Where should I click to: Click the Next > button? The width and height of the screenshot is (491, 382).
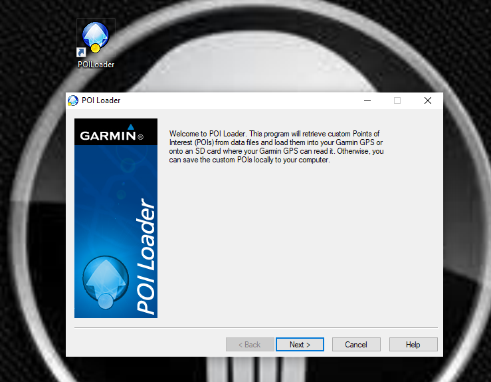click(x=300, y=344)
